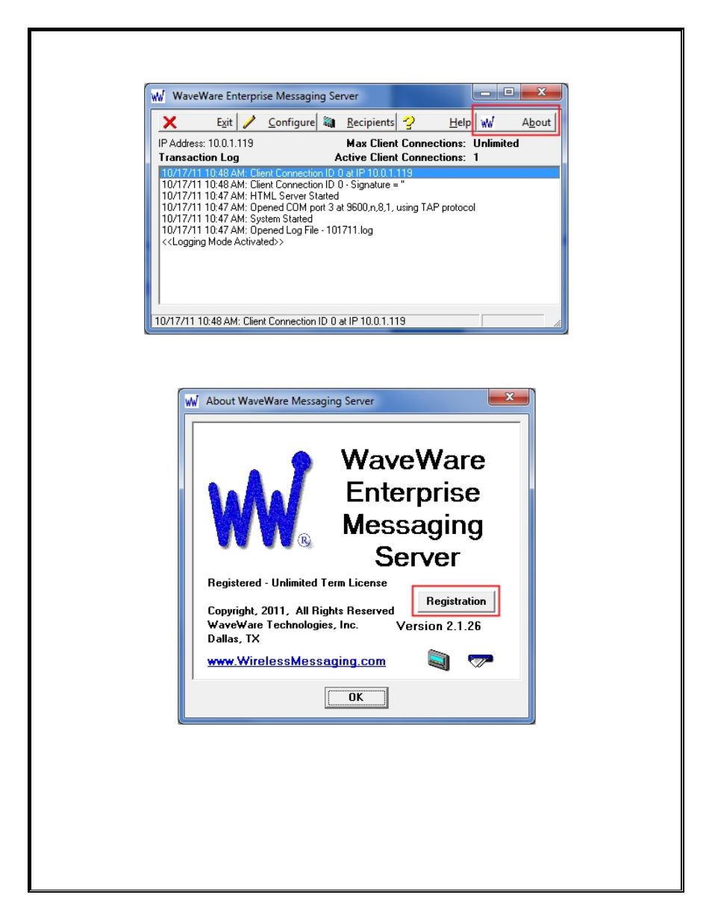
Task: Click the red X Exit icon
Action: 170,122
